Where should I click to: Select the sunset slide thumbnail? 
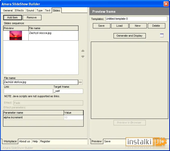click(16, 35)
